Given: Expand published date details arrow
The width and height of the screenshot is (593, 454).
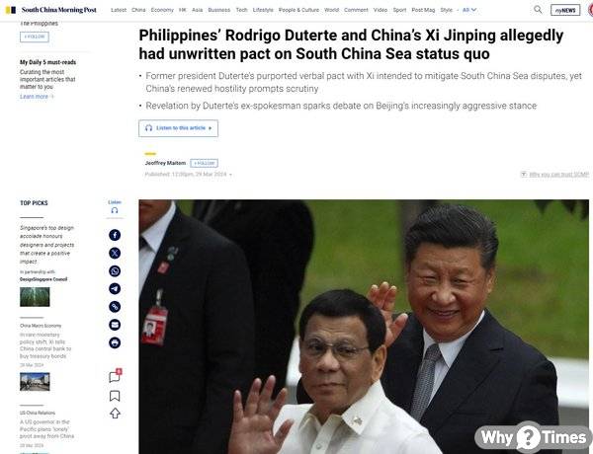Looking at the screenshot, I should pos(230,175).
